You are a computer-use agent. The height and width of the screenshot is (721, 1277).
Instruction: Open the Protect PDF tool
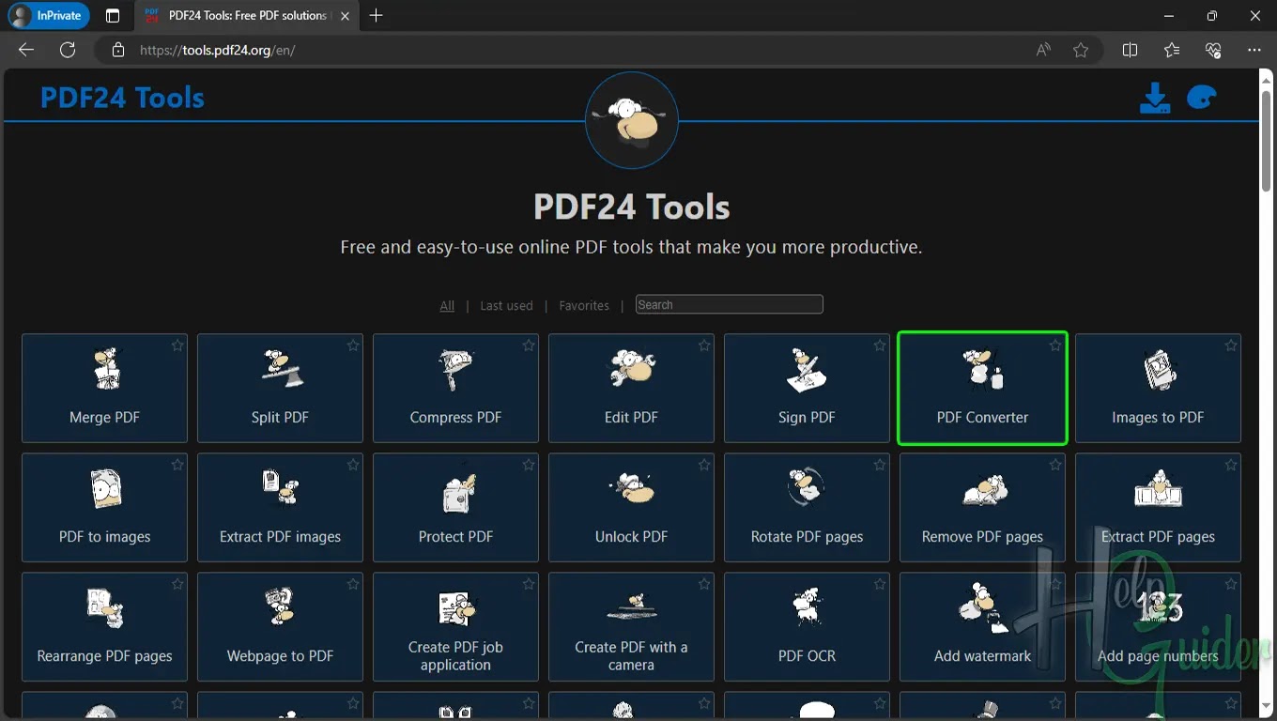(455, 507)
